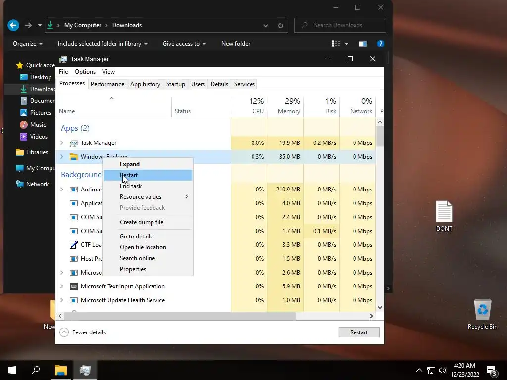
Task: Open the Organize dropdown in Explorer
Action: pos(28,44)
